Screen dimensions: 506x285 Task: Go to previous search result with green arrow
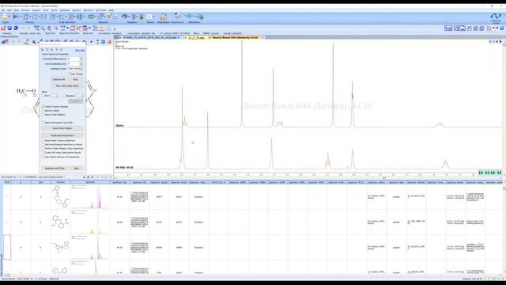487,173
